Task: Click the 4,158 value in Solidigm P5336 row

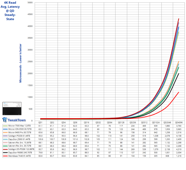Action: pyautogui.click(x=179, y=136)
